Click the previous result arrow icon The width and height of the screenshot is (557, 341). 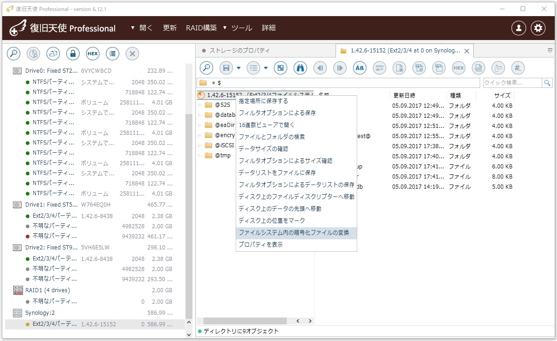[x=320, y=68]
